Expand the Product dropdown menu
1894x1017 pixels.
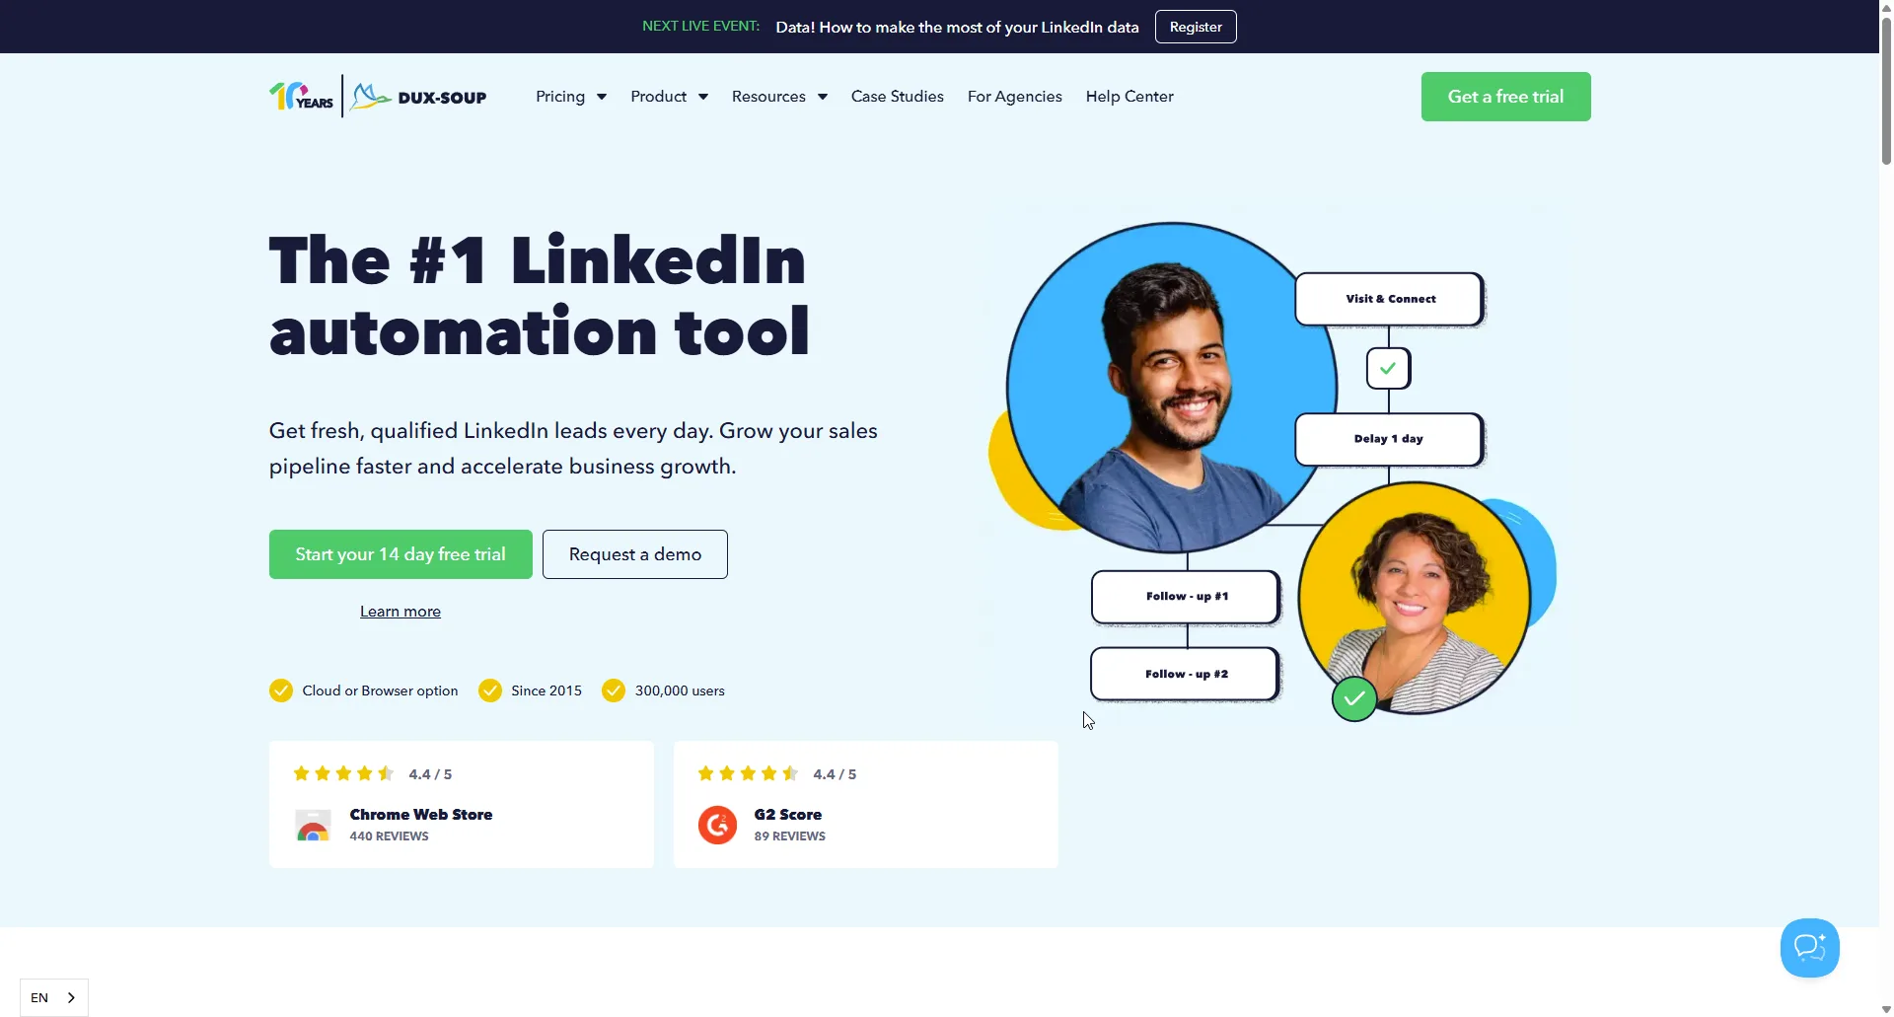click(x=669, y=97)
